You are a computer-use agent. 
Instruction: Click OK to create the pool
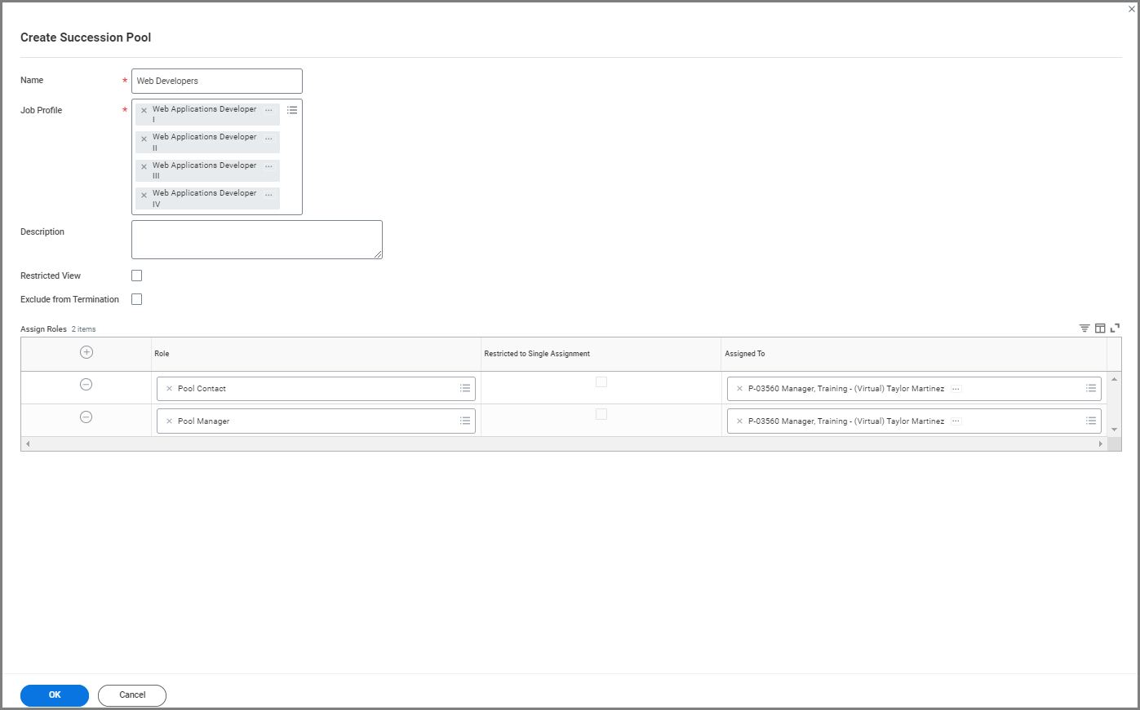55,695
